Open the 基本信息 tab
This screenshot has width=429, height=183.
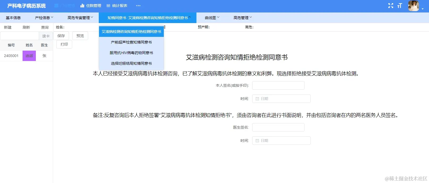click(13, 18)
